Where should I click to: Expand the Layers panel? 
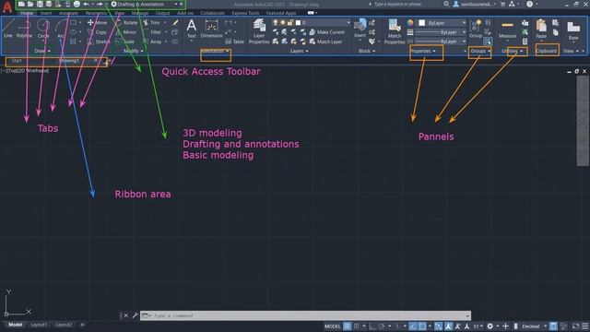coord(299,51)
